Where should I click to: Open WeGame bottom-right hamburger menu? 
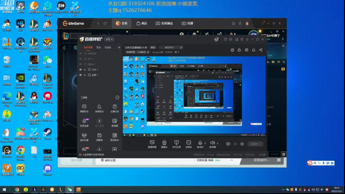[279, 160]
